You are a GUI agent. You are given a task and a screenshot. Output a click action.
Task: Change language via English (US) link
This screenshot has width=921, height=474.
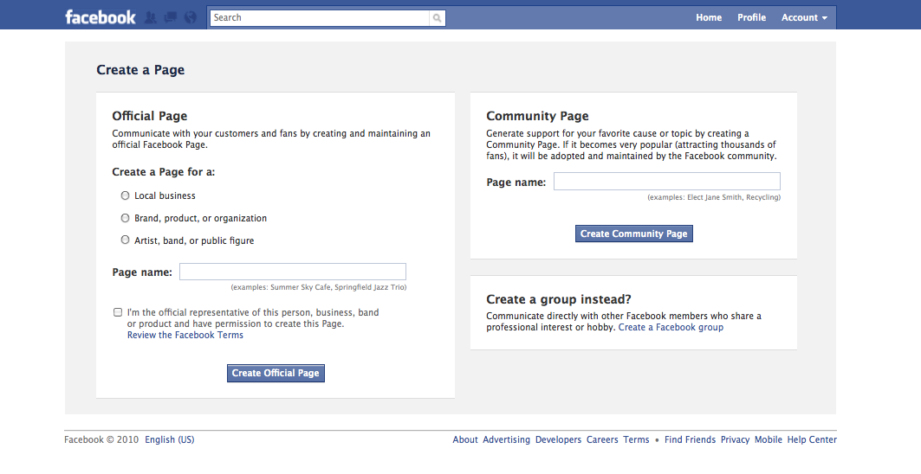coord(169,439)
